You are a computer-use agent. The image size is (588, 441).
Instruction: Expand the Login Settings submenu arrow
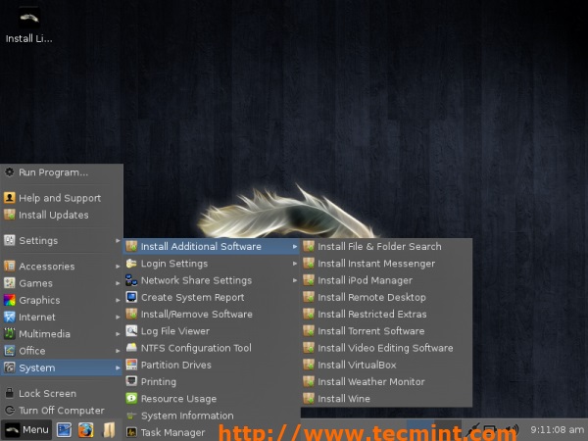pyautogui.click(x=295, y=264)
